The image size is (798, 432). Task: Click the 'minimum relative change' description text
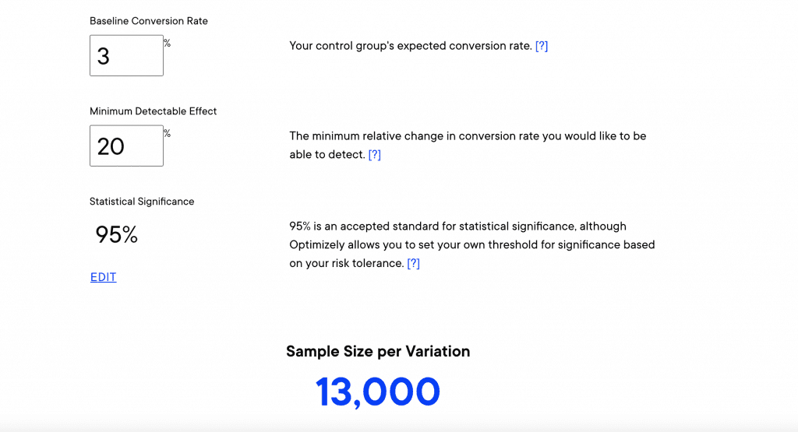[468, 136]
